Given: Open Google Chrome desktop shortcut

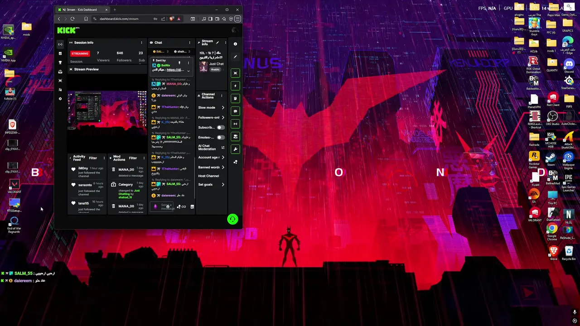Looking at the screenshot, I should [x=552, y=232].
